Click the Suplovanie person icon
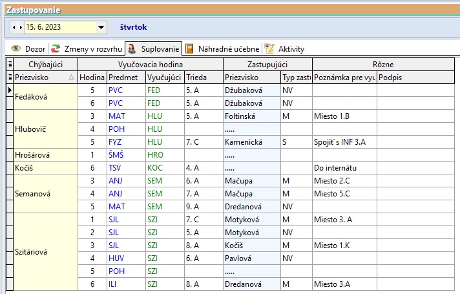 [131, 48]
